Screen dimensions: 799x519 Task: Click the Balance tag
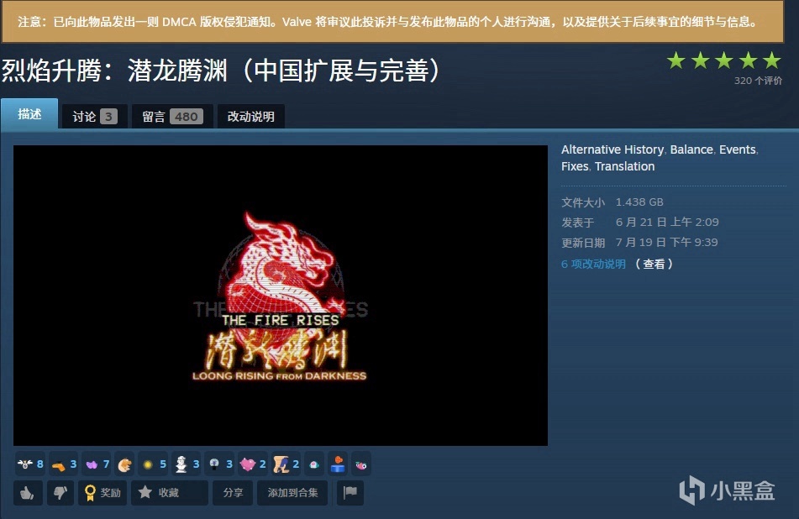coord(691,149)
